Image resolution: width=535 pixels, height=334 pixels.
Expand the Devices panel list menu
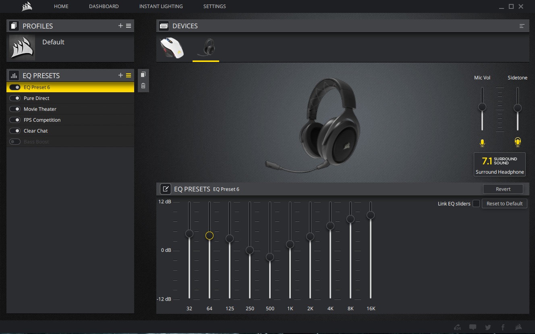[522, 26]
